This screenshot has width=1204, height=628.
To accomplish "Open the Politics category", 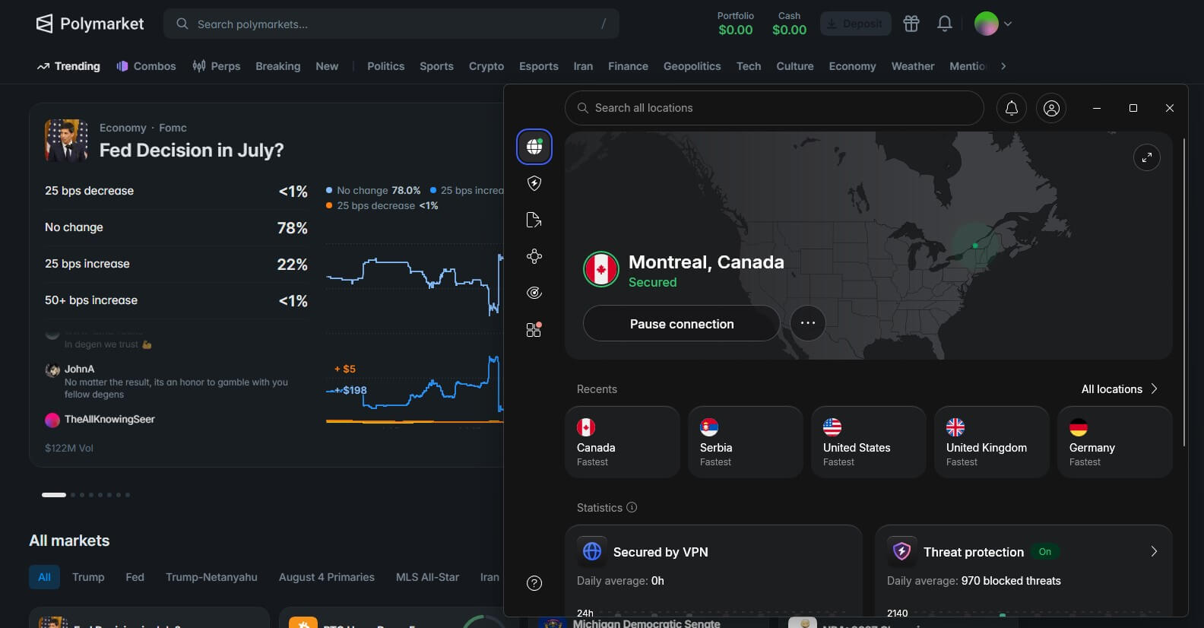I will pyautogui.click(x=385, y=66).
